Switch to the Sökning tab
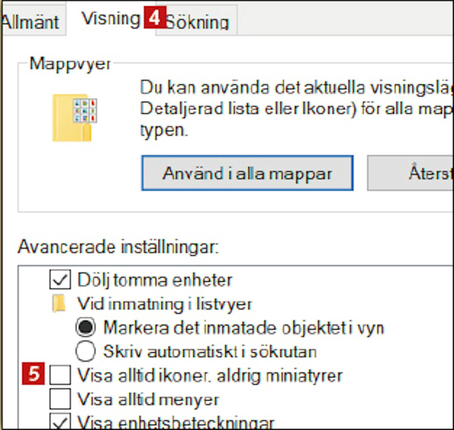This screenshot has width=454, height=430. coord(197,22)
